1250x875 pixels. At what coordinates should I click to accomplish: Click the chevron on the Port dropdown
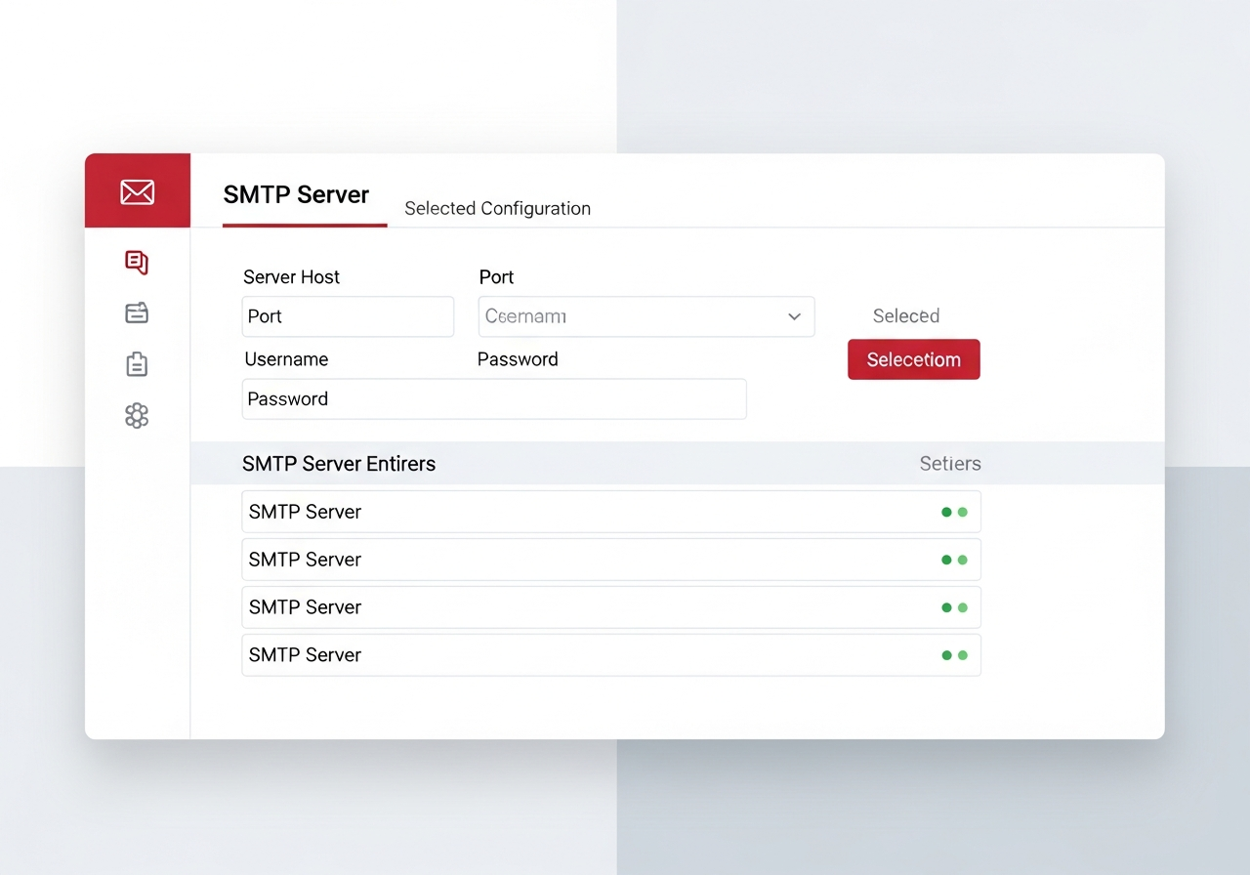pos(794,316)
